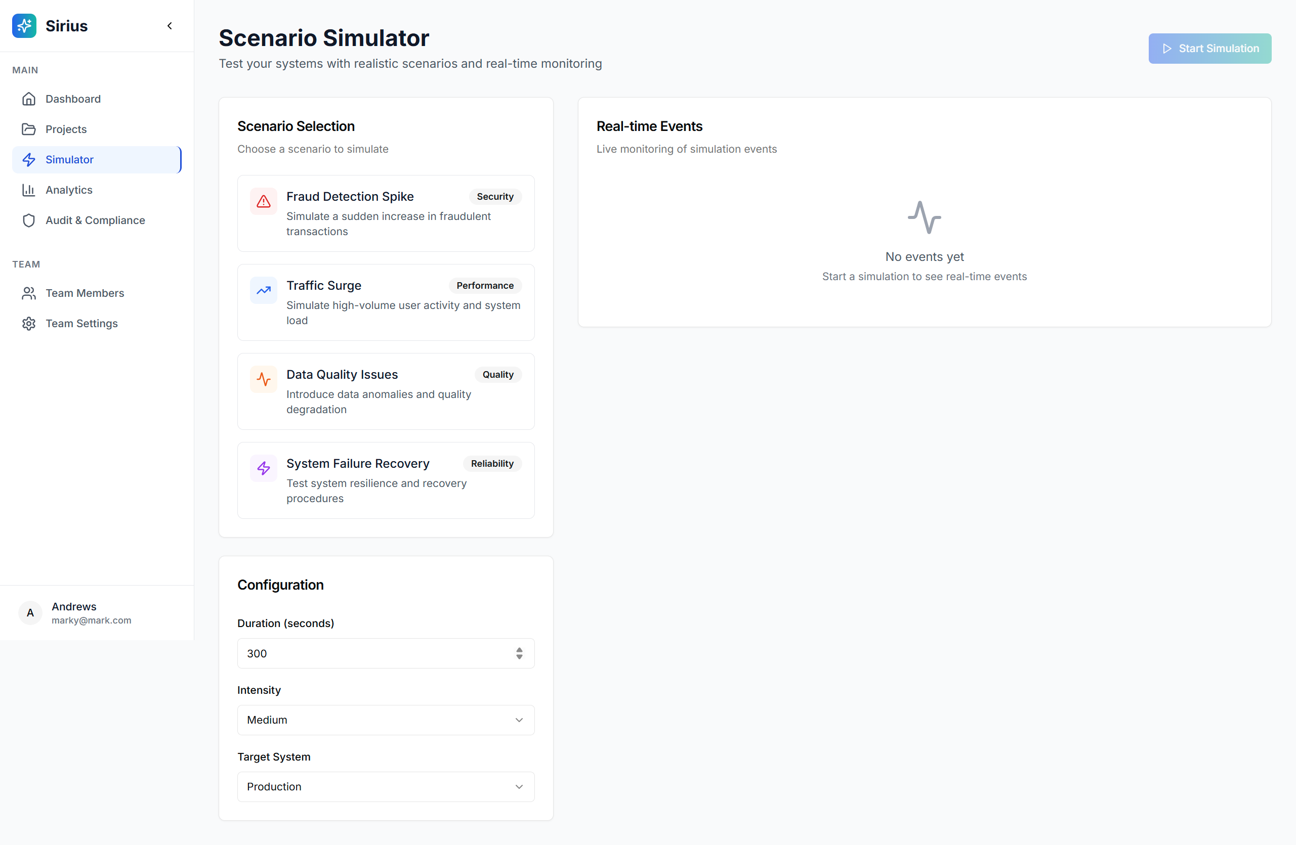This screenshot has height=845, width=1296.
Task: Open the Team Members page
Action: click(x=85, y=293)
